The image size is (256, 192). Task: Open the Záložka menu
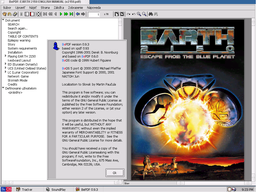59,8
